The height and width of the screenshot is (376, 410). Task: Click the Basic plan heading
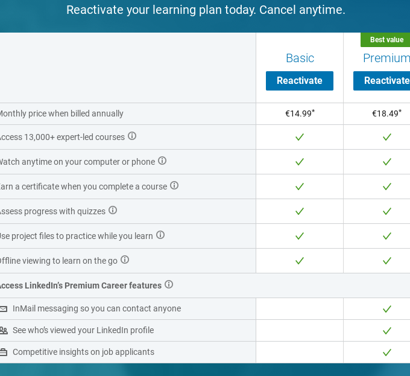pos(300,58)
